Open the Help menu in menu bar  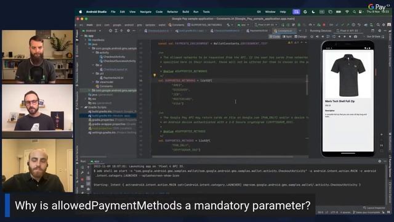click(283, 12)
